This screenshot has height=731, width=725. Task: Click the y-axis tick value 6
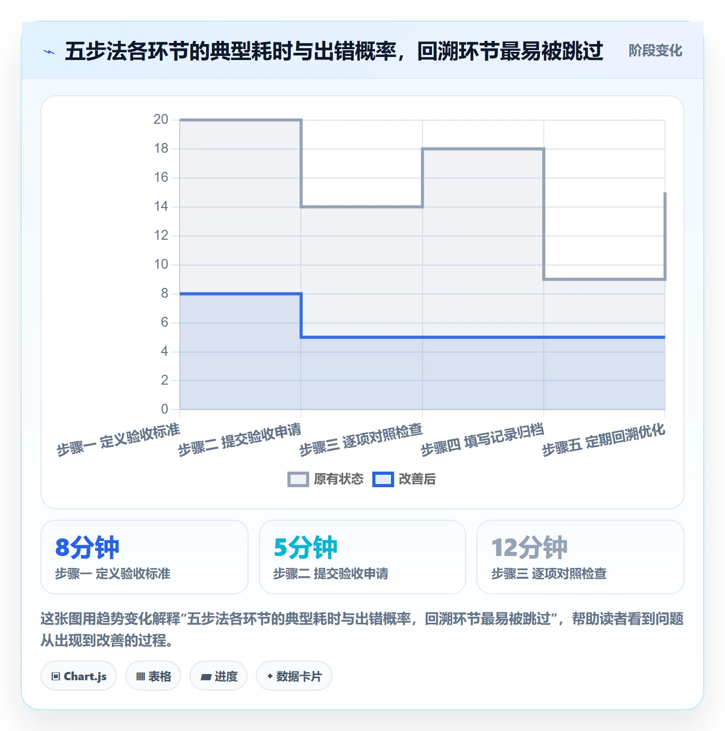(x=165, y=323)
